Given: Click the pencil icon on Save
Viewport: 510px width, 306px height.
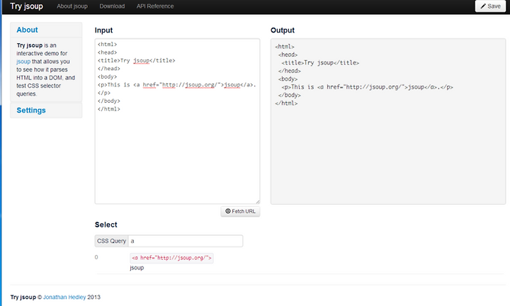Looking at the screenshot, I should point(483,6).
